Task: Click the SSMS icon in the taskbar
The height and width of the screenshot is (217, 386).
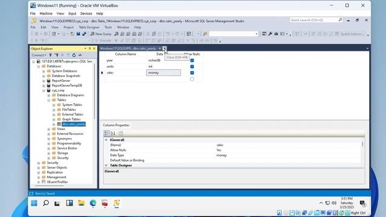Action: (116, 203)
